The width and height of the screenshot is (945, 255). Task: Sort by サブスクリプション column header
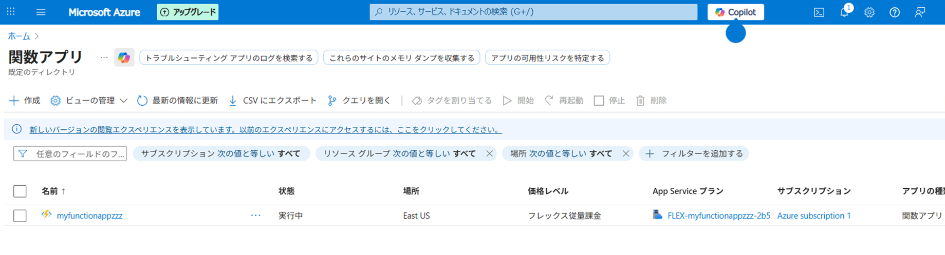(x=814, y=191)
